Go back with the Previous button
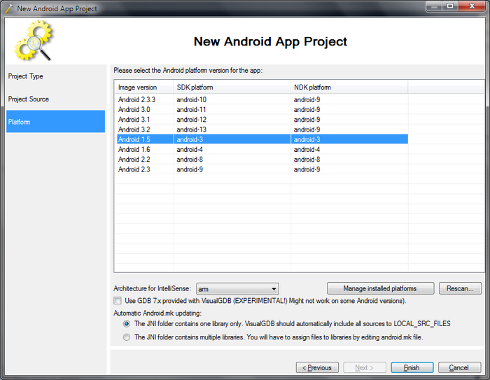The width and height of the screenshot is (490, 380). tap(317, 367)
